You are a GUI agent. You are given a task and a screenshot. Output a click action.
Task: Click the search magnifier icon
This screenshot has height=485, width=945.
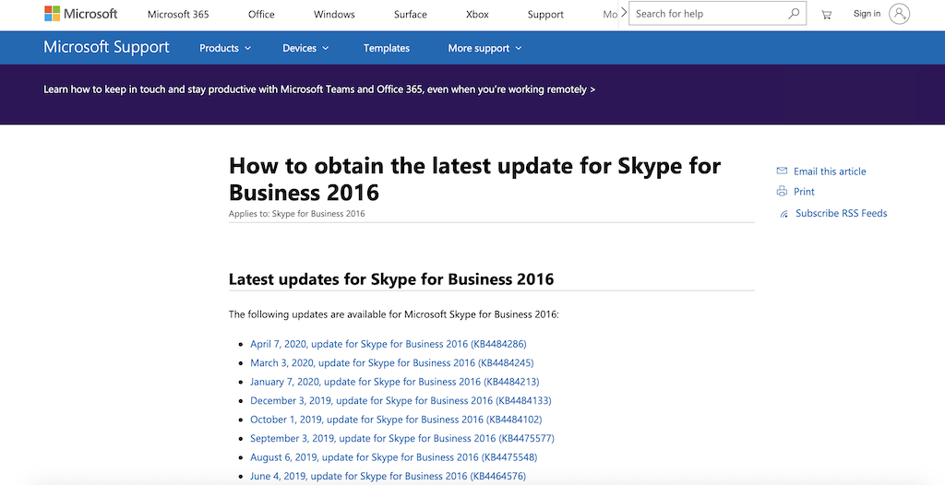[794, 13]
